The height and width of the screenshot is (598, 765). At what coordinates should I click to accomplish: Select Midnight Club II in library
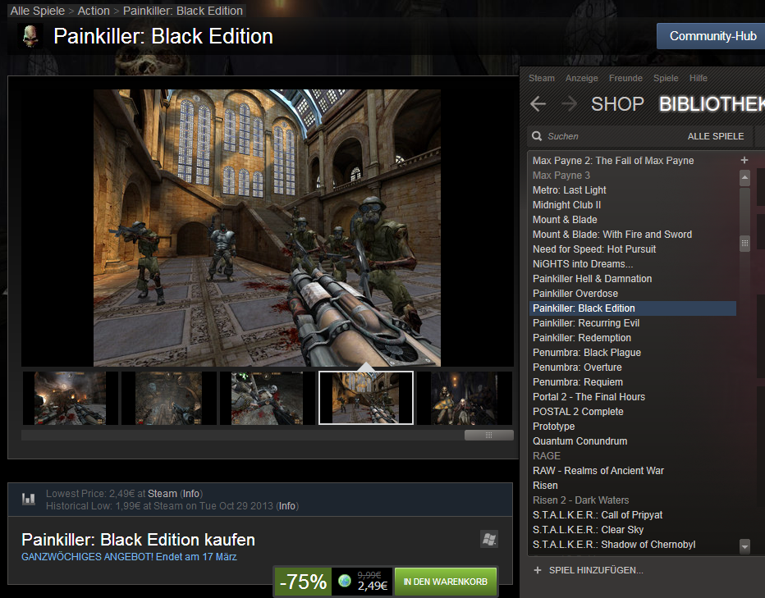coord(566,205)
